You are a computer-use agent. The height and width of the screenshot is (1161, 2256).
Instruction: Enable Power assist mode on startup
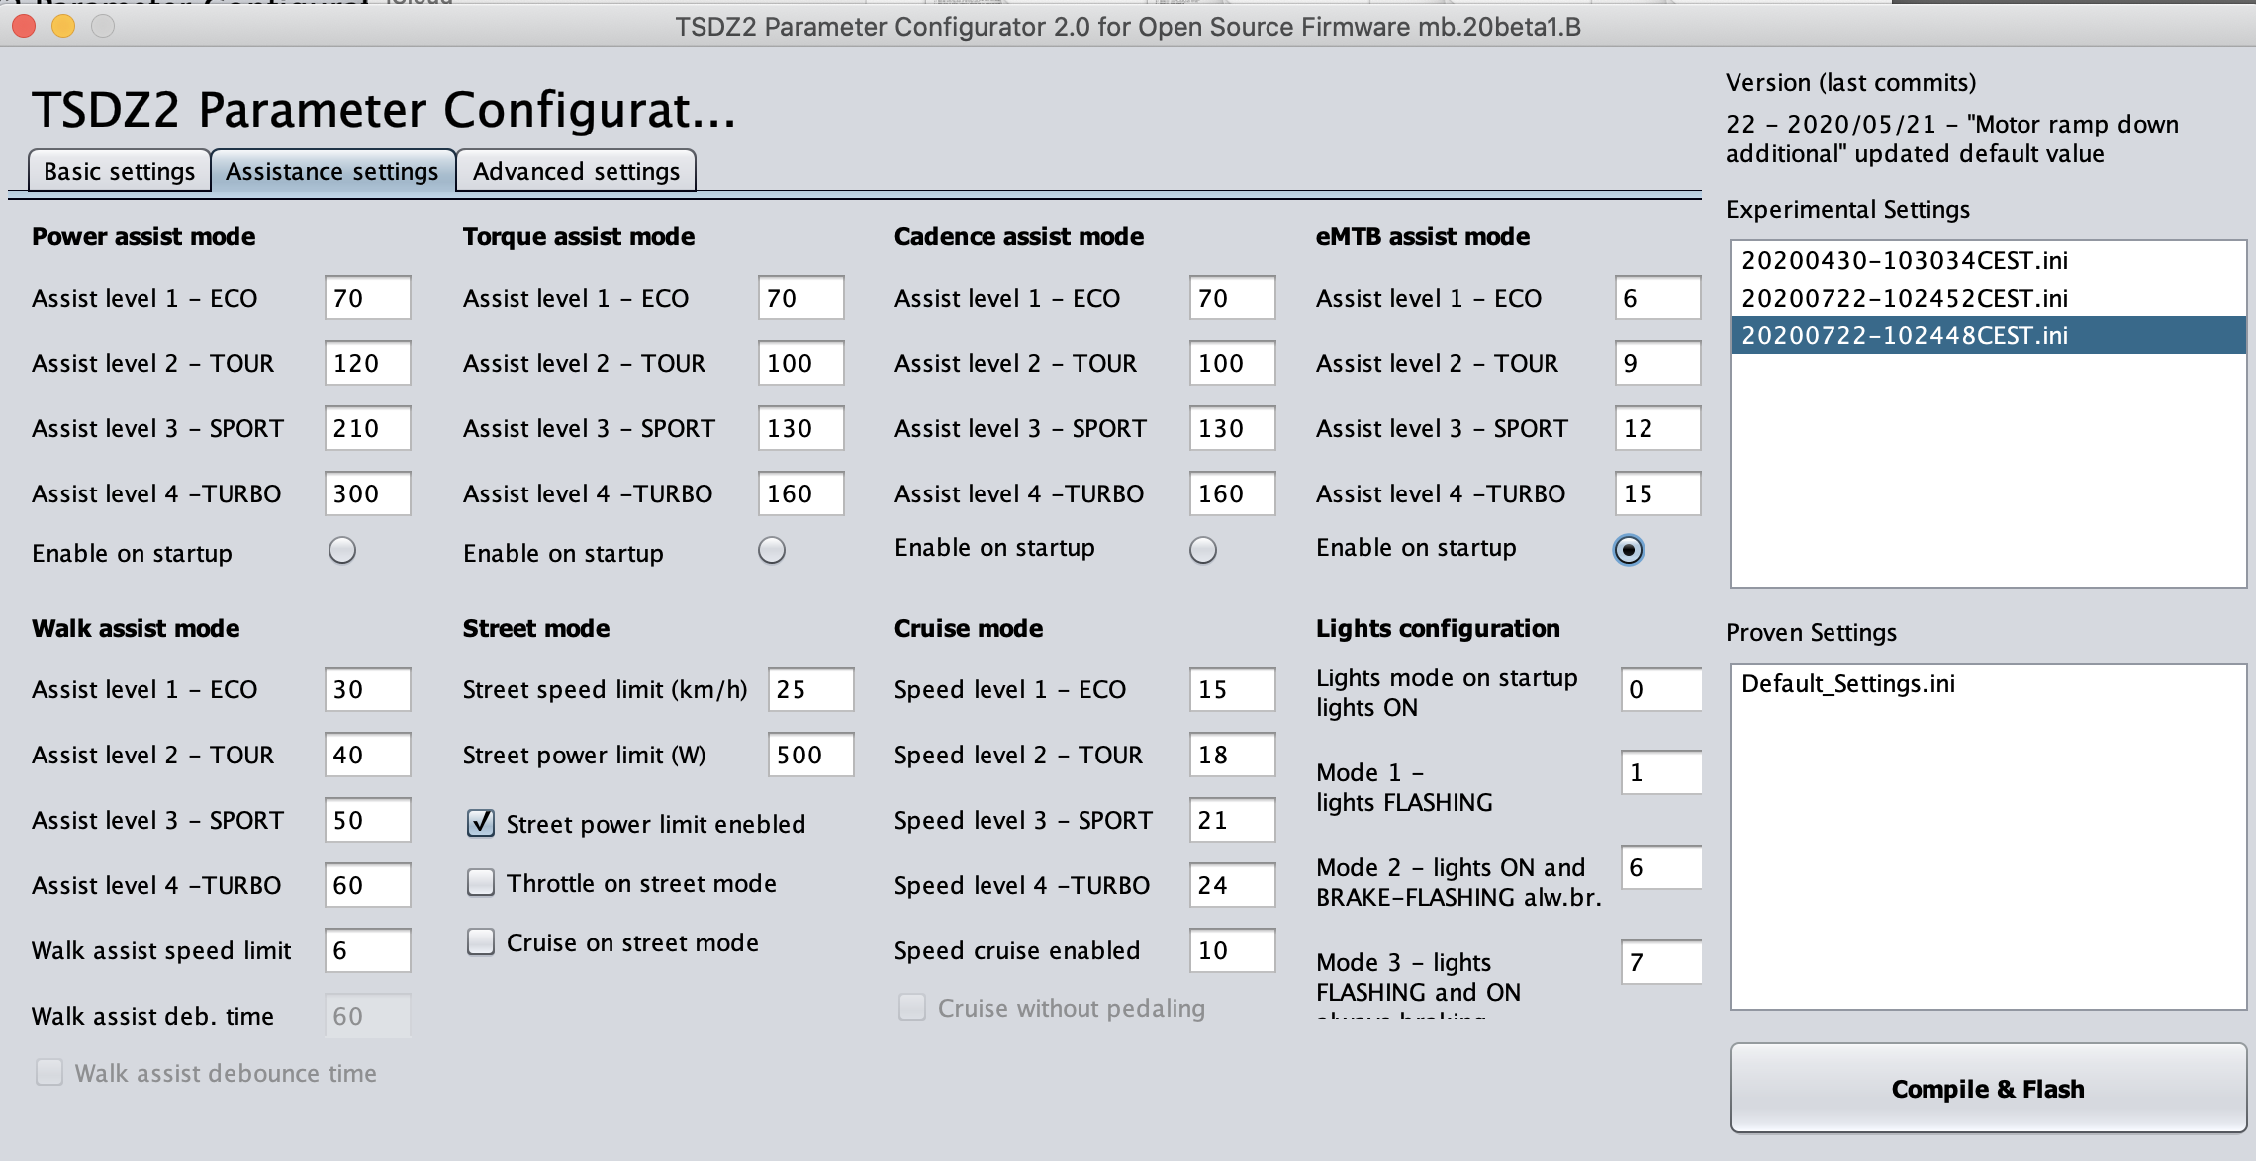click(342, 550)
